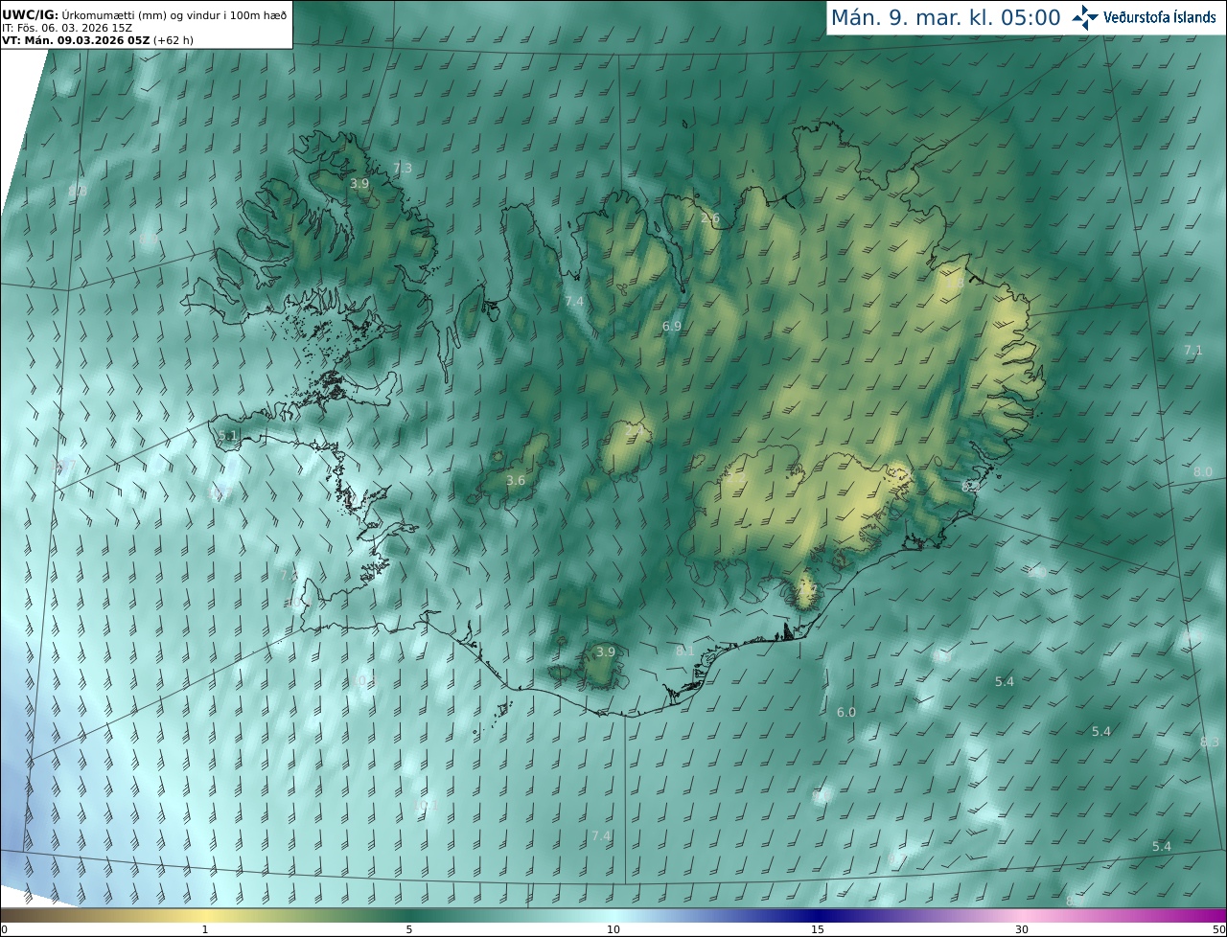Click the 8.0 value at the east edge
This screenshot has height=937, width=1227.
click(1203, 472)
